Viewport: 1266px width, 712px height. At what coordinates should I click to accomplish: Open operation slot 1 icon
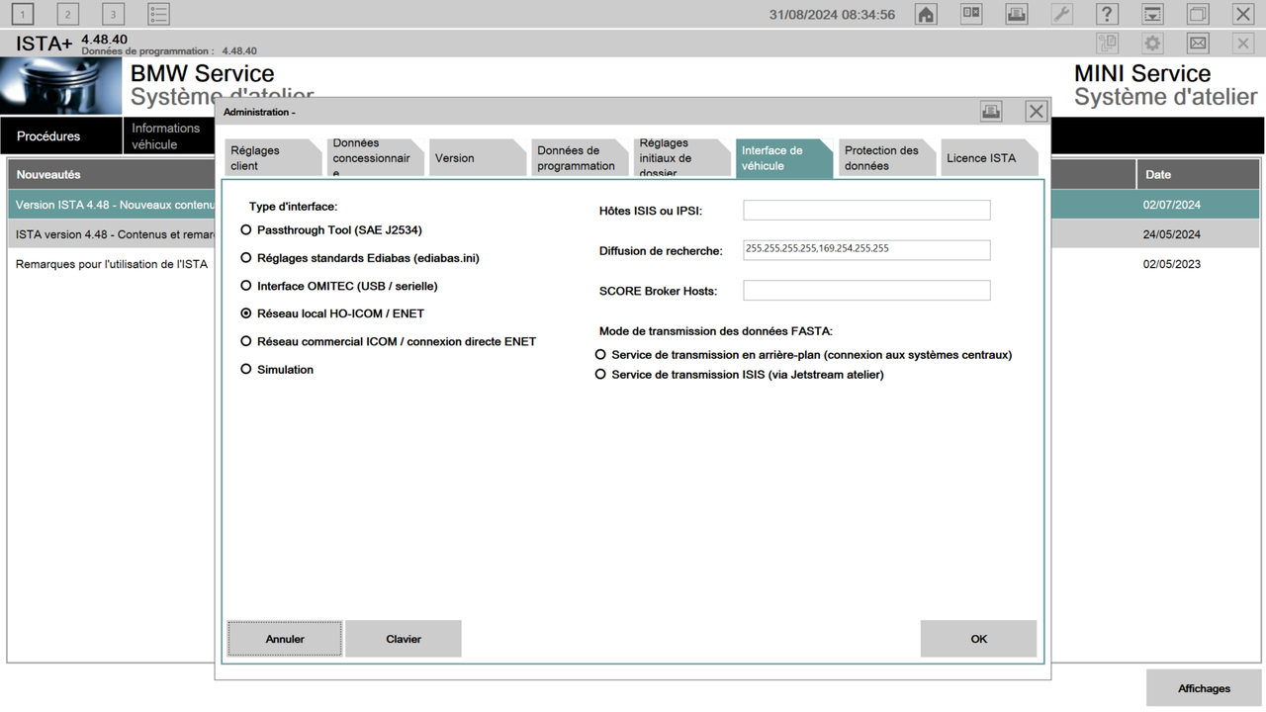coord(22,14)
